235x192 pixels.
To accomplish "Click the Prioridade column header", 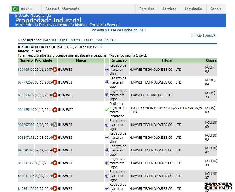I will click(x=43, y=60).
